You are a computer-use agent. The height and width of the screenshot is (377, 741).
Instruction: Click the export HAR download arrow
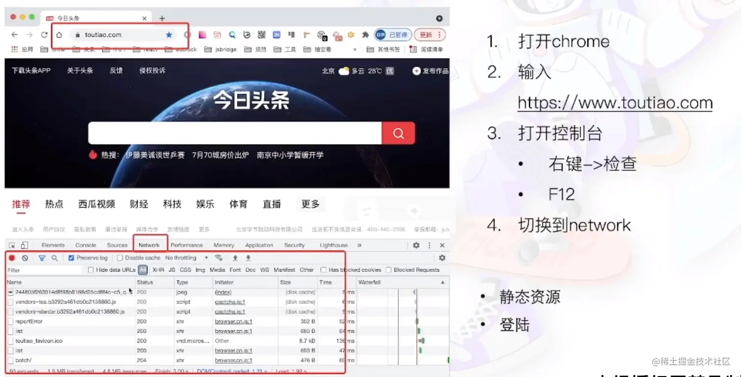tap(248, 258)
